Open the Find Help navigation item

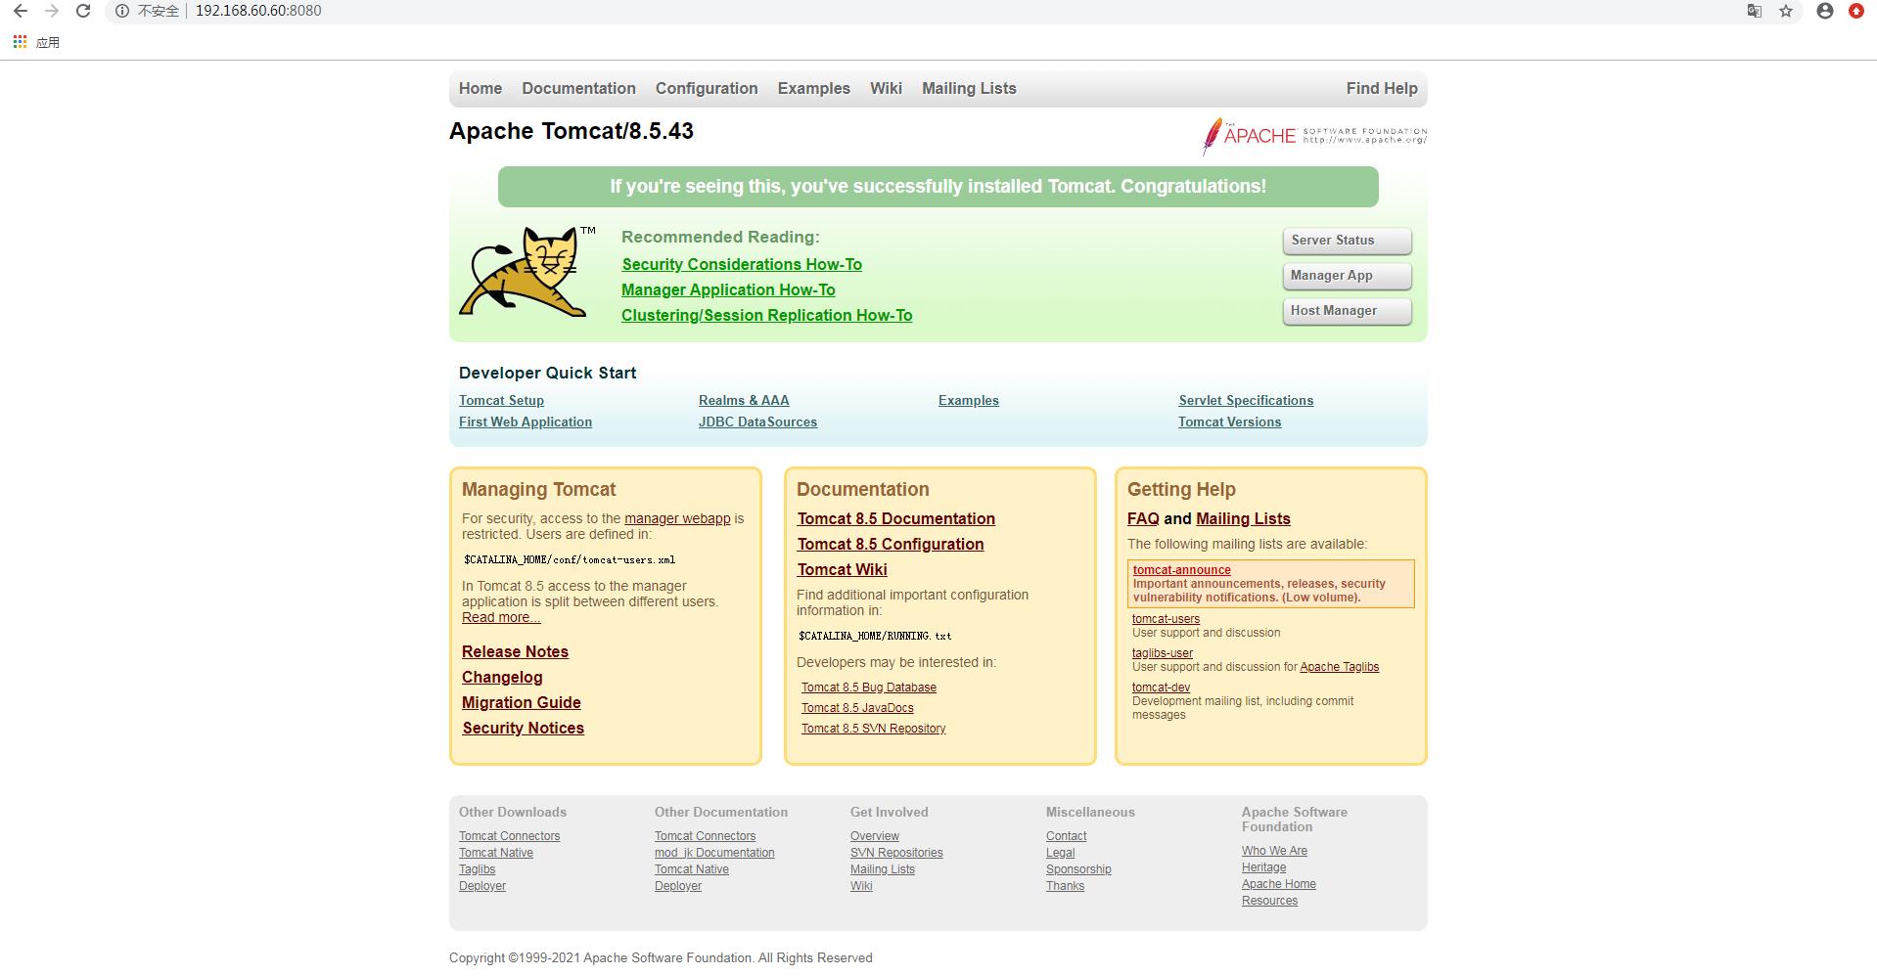click(1382, 88)
